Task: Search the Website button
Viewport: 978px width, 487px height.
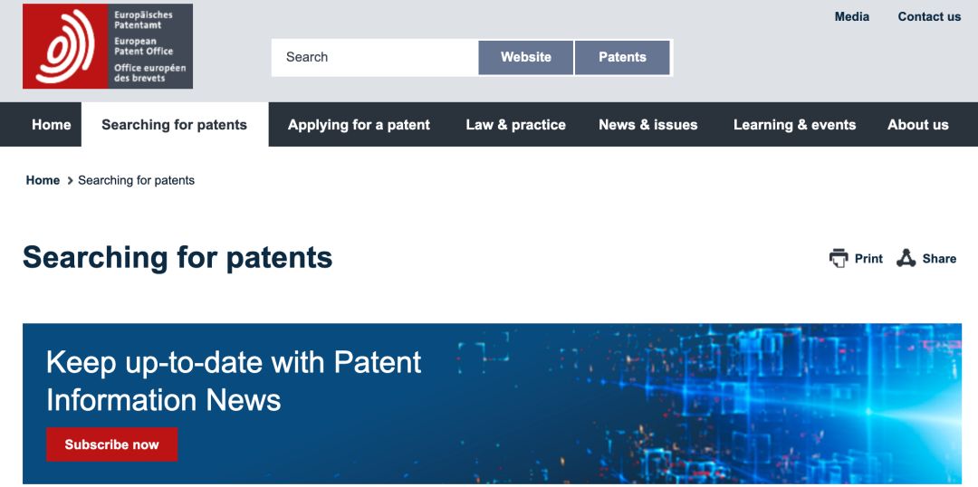Action: coord(526,57)
